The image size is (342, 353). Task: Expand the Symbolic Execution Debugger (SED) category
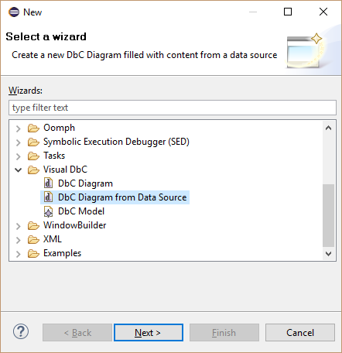(x=19, y=142)
